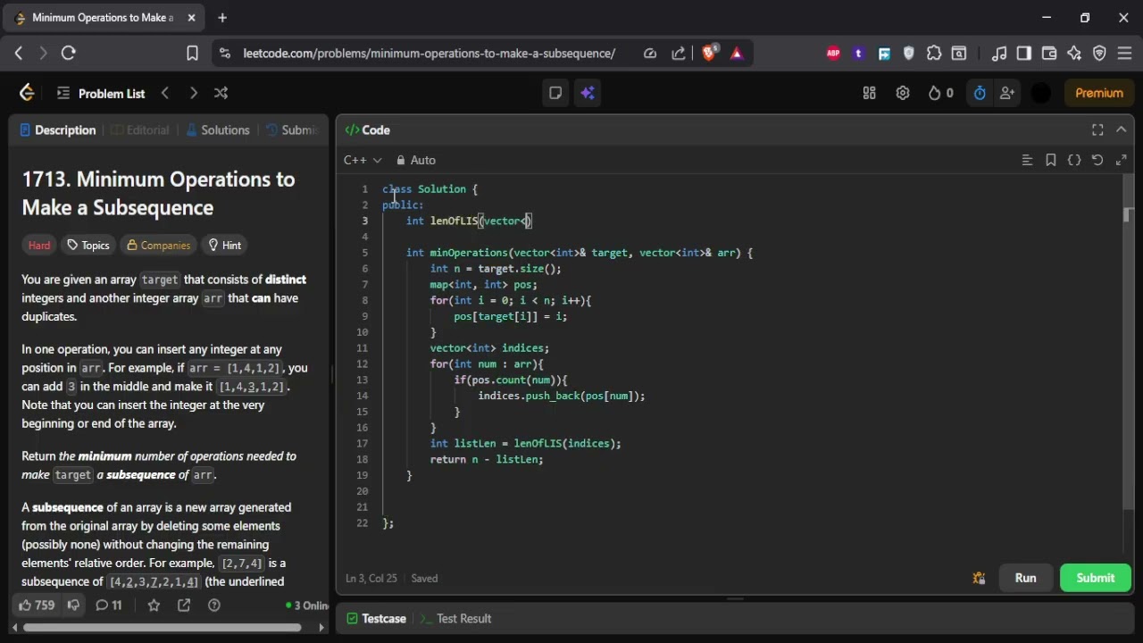The height and width of the screenshot is (643, 1143).
Task: Click the editor bookmark icon
Action: pyautogui.click(x=1050, y=160)
